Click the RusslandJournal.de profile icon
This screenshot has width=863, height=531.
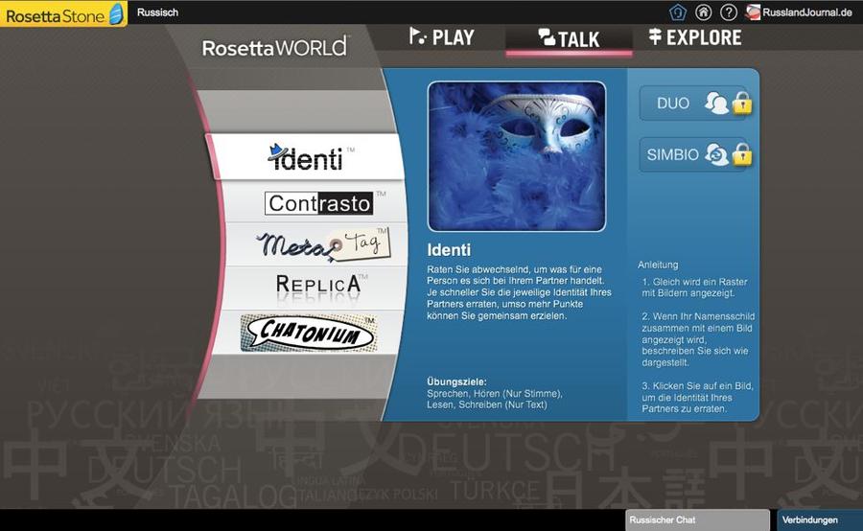(753, 12)
